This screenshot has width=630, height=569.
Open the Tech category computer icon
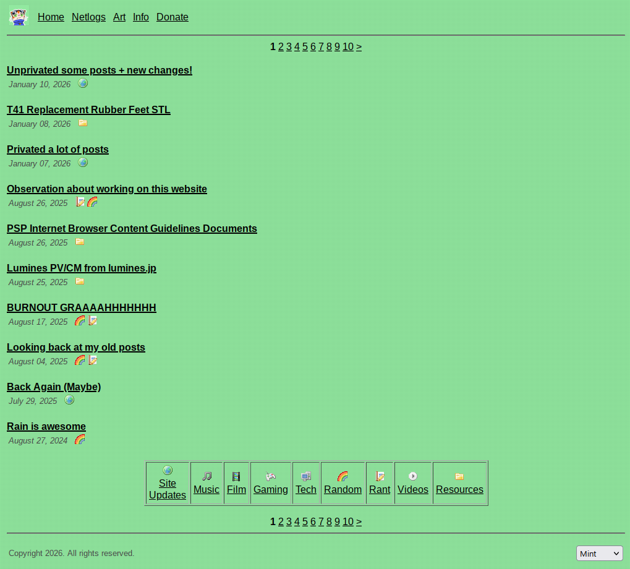coord(305,476)
